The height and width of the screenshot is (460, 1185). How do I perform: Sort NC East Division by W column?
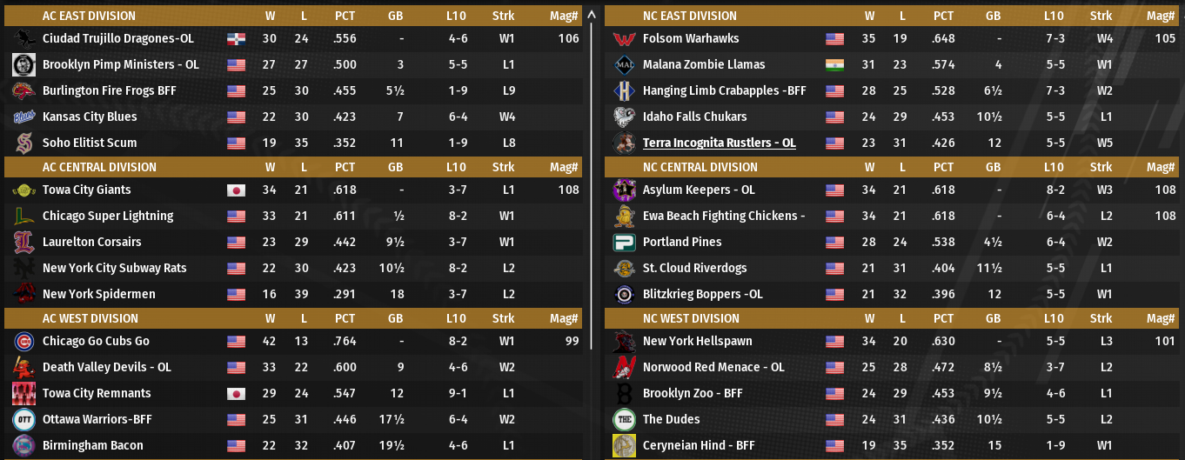(x=869, y=16)
